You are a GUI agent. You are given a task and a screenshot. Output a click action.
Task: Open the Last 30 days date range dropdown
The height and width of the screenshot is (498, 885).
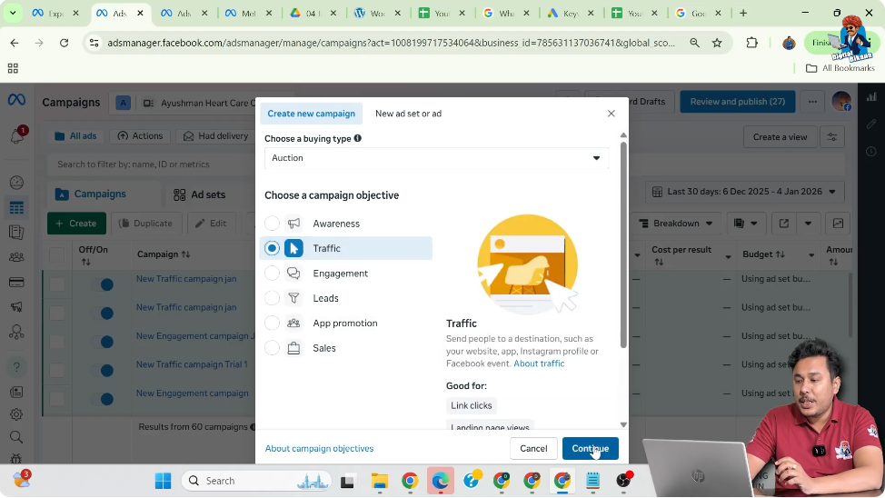(744, 192)
